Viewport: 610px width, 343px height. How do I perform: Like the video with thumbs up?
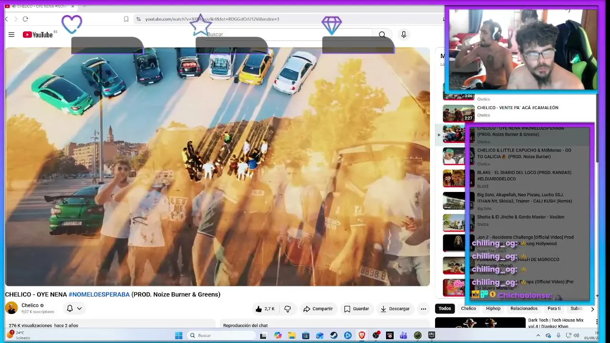[x=265, y=309]
